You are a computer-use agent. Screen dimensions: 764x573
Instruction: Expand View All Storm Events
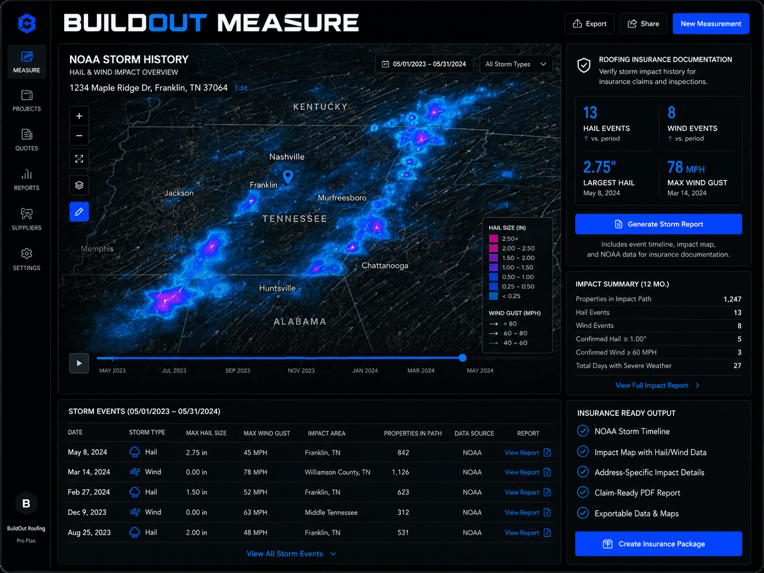pyautogui.click(x=291, y=554)
